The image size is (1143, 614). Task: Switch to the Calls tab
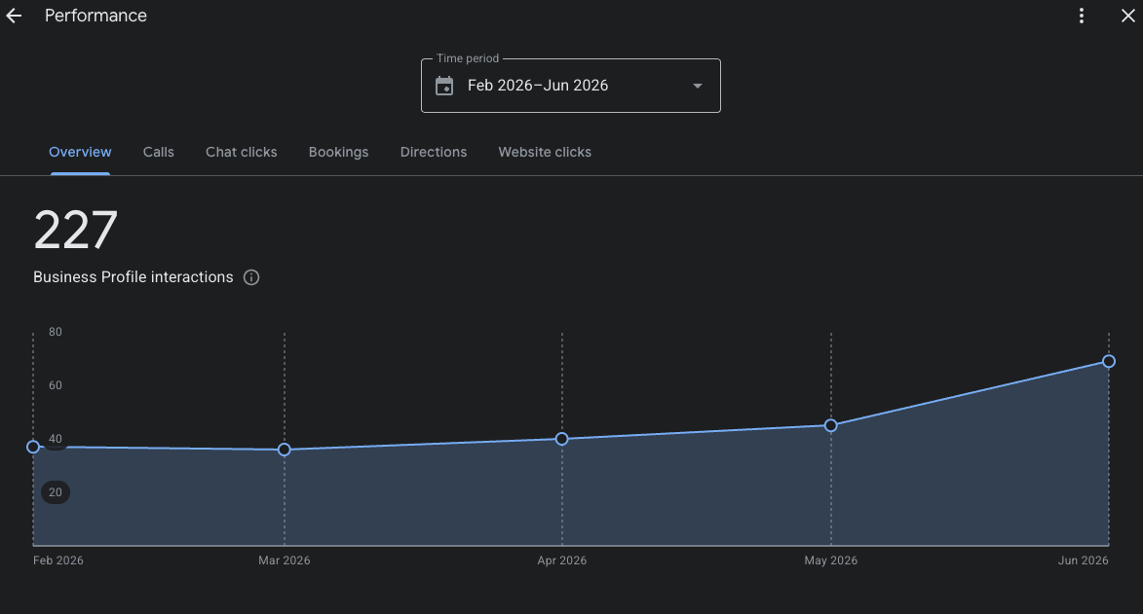(158, 152)
